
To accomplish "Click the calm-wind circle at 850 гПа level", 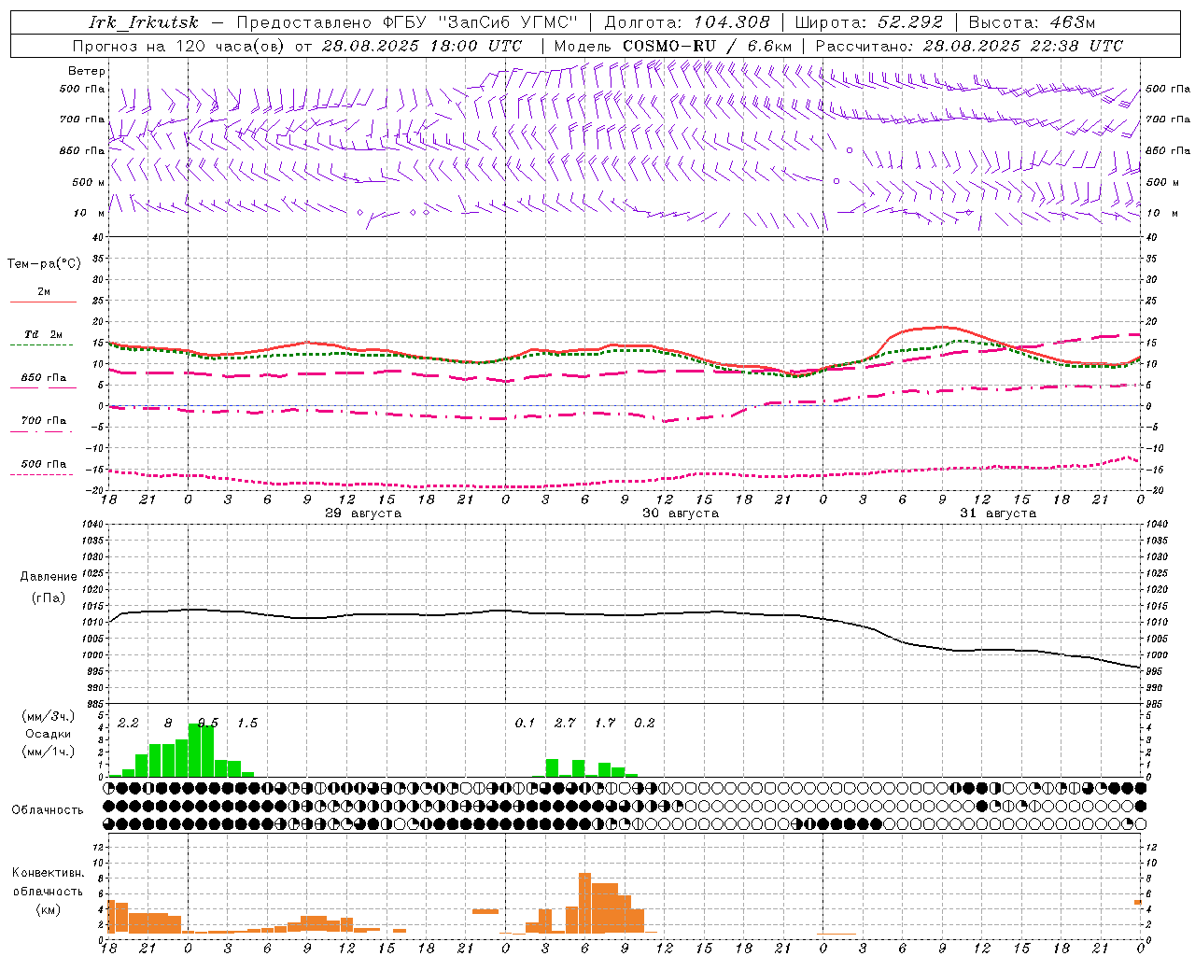I will [x=850, y=150].
